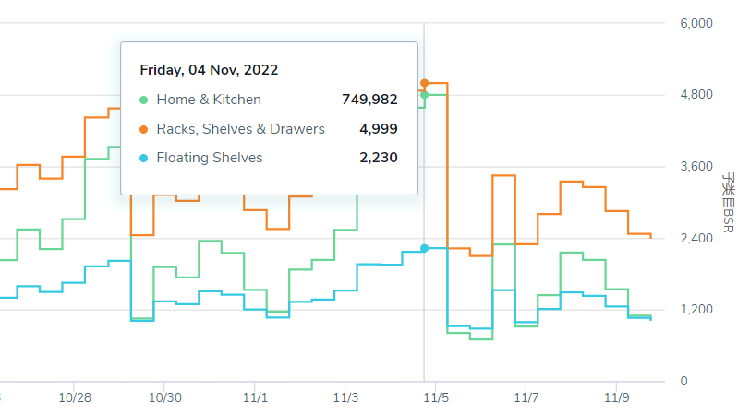The width and height of the screenshot is (750, 414).
Task: Click the green Home & Kitchen data point
Action: click(424, 95)
